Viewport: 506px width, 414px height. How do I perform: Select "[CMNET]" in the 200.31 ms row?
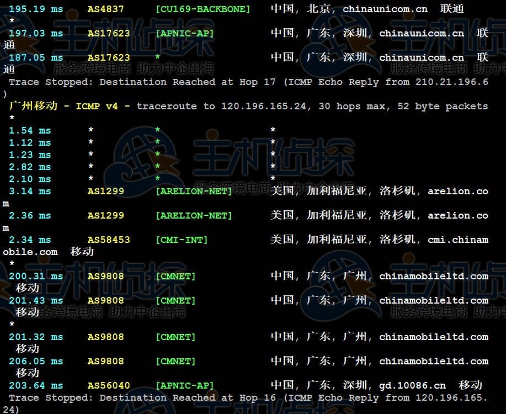pyautogui.click(x=175, y=277)
